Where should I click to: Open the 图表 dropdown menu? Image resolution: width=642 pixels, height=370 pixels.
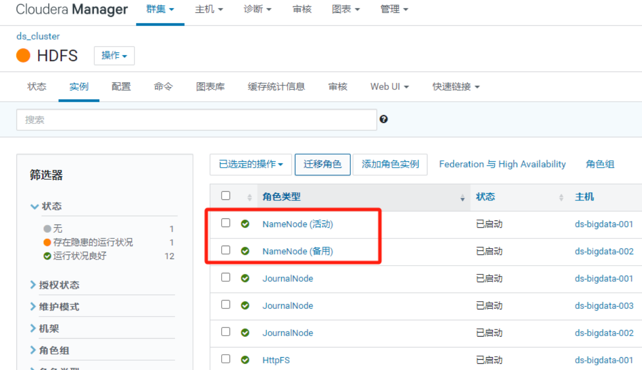tap(346, 9)
